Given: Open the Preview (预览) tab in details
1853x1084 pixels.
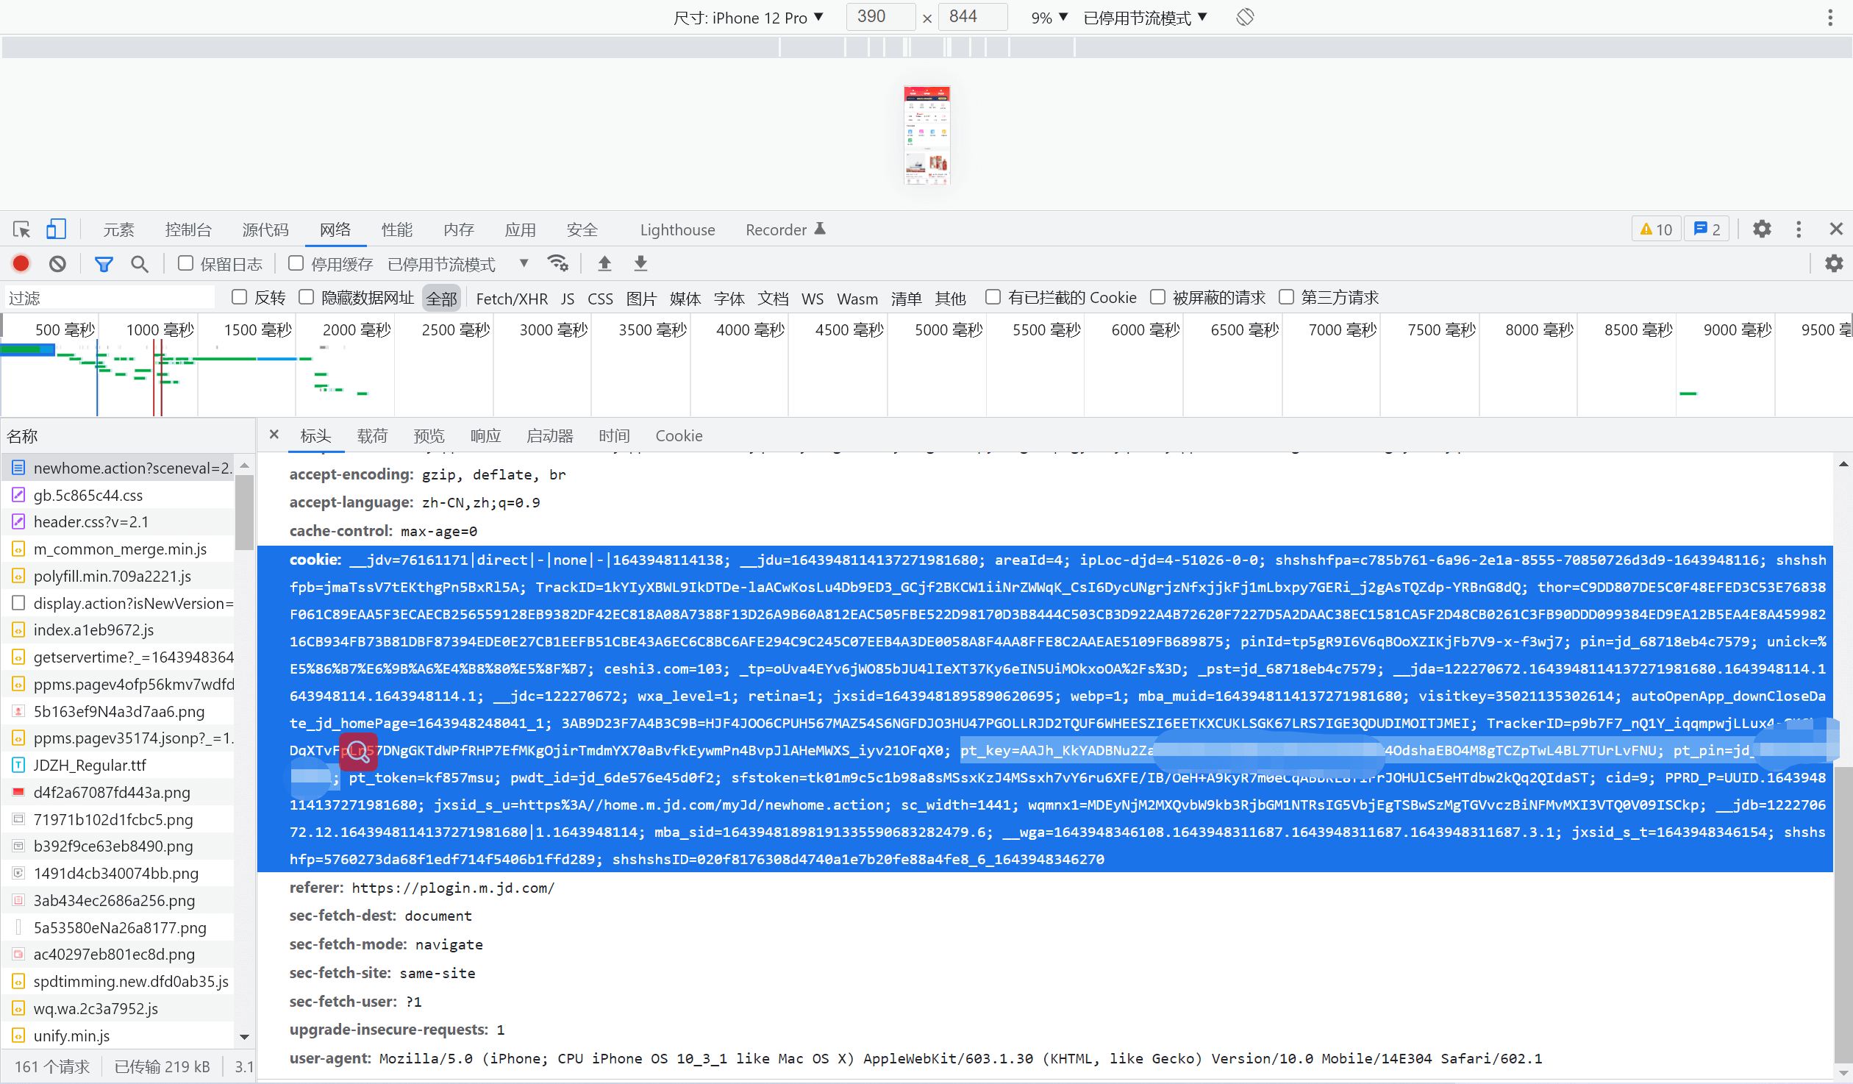Looking at the screenshot, I should coord(429,435).
